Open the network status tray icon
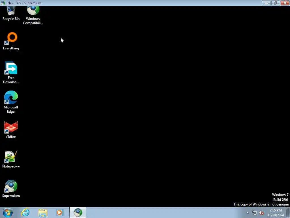Viewport: 290px width, 218px height. pos(255,213)
